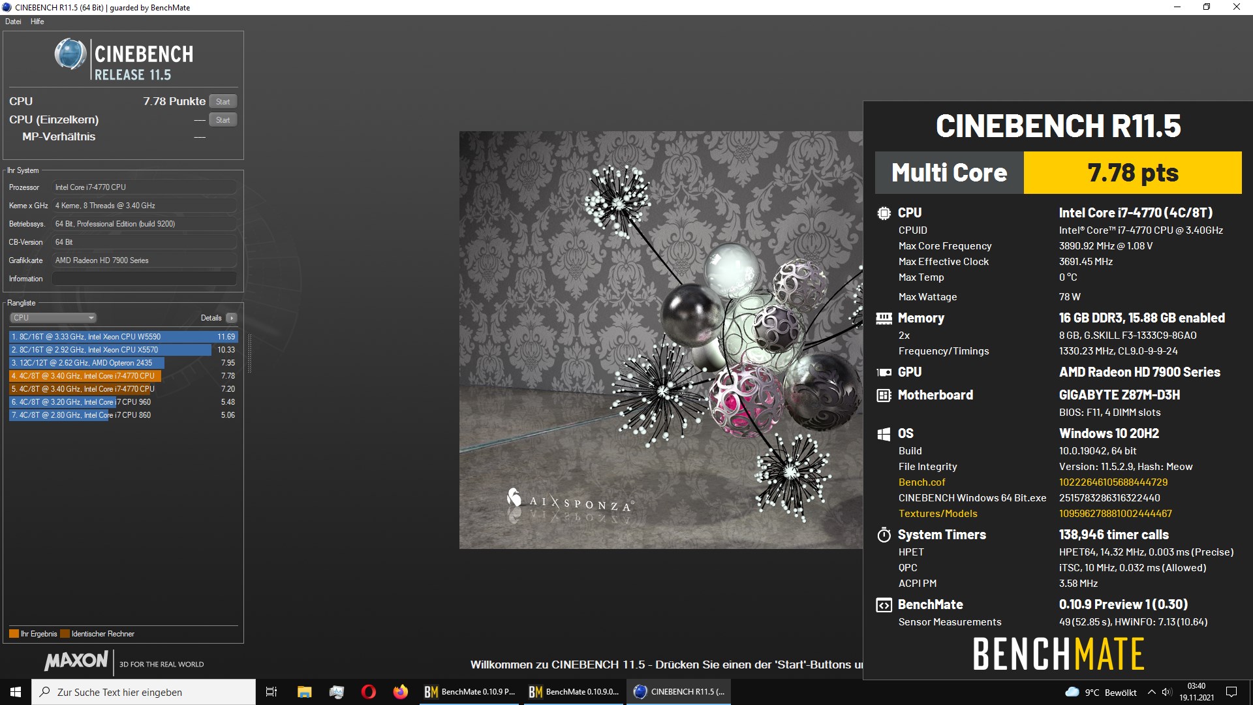Select ranking row Intel Core i7 CPU 860
Image resolution: width=1253 pixels, height=705 pixels.
click(123, 415)
